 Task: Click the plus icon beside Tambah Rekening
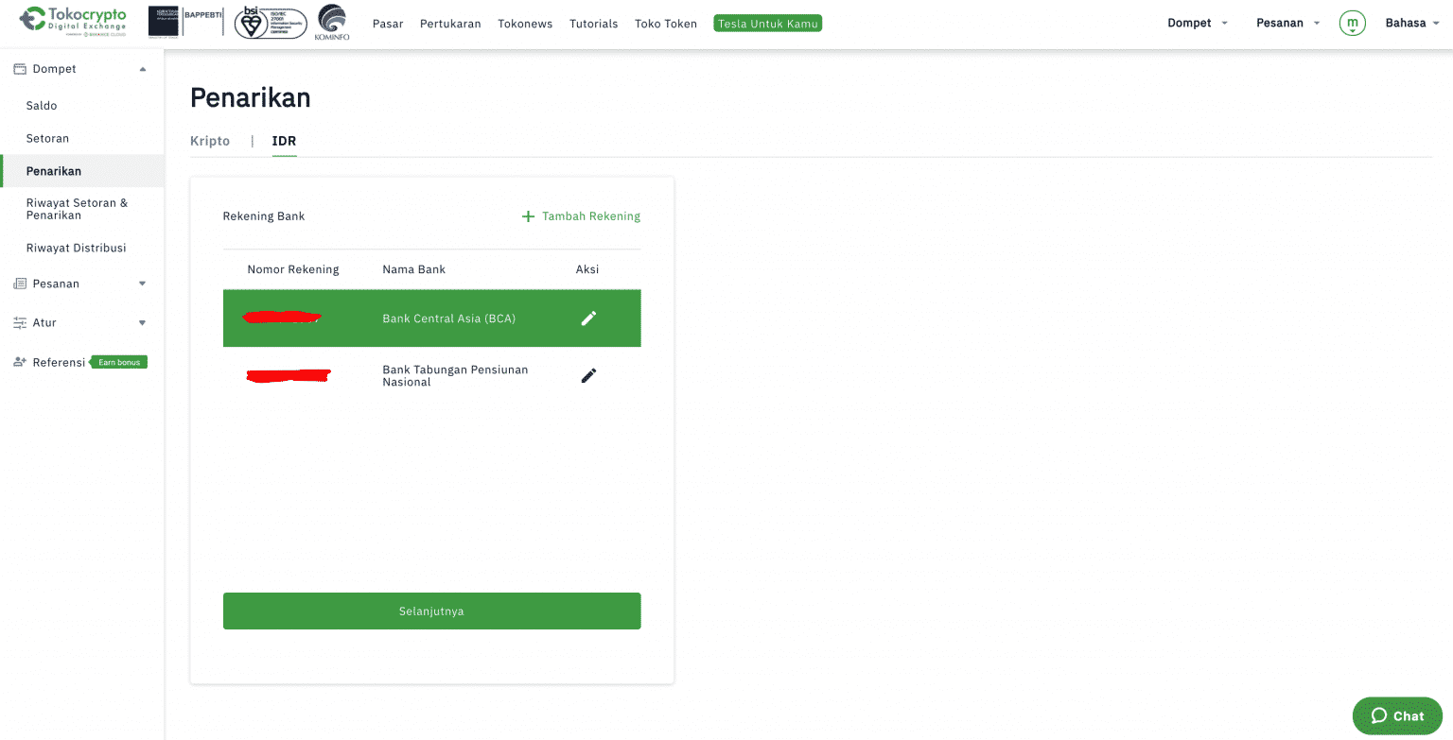click(528, 216)
